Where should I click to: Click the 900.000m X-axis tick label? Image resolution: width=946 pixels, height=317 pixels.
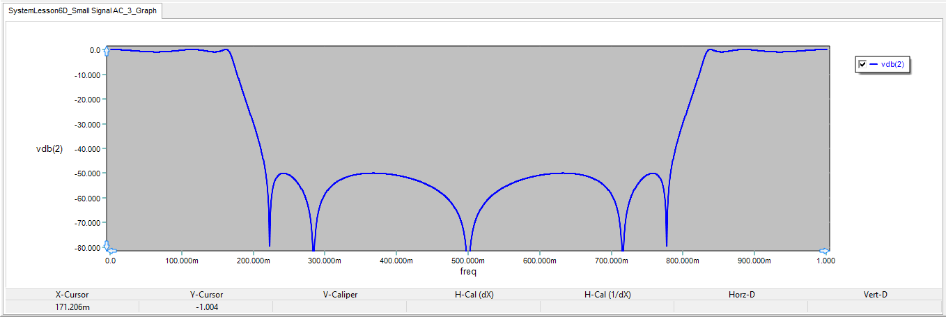754,261
